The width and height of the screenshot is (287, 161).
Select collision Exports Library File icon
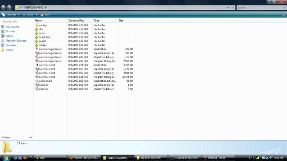click(37, 85)
